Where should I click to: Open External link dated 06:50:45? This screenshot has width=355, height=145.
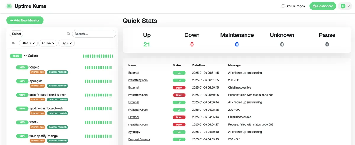(133, 87)
